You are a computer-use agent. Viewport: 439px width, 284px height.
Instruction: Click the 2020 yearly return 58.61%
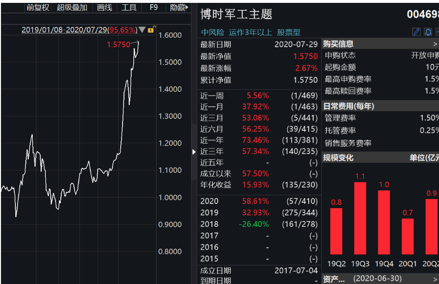click(x=255, y=201)
